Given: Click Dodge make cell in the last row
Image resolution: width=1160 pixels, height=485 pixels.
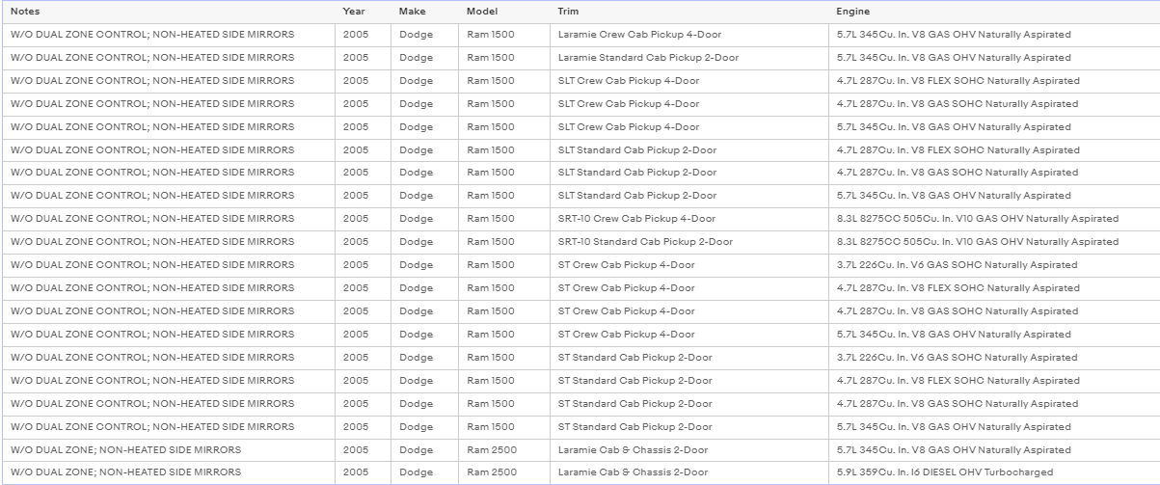Looking at the screenshot, I should click(424, 472).
